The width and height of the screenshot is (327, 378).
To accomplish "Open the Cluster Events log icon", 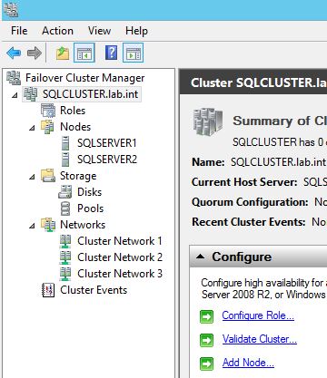I will 48,290.
